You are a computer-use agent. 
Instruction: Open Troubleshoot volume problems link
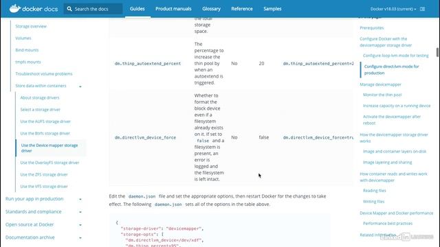click(x=44, y=74)
